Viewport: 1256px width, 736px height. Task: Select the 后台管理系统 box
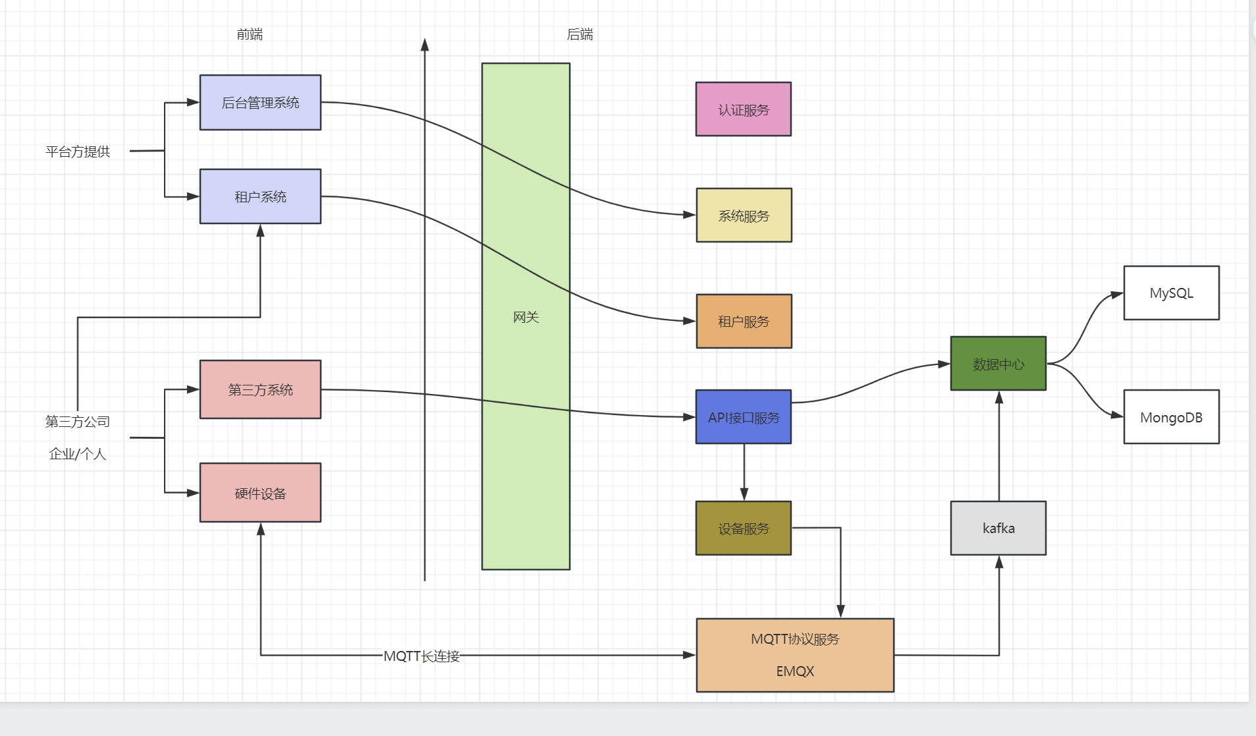[x=260, y=102]
